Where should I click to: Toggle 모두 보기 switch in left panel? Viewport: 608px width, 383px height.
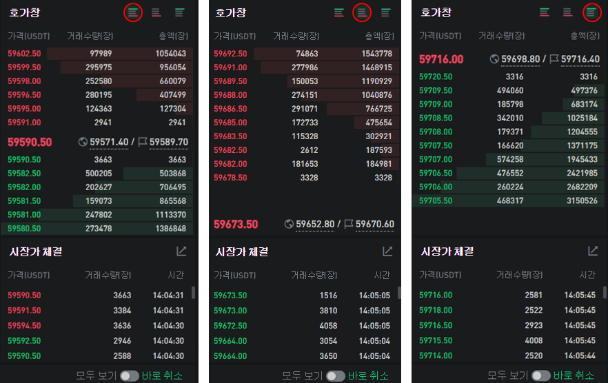point(130,375)
